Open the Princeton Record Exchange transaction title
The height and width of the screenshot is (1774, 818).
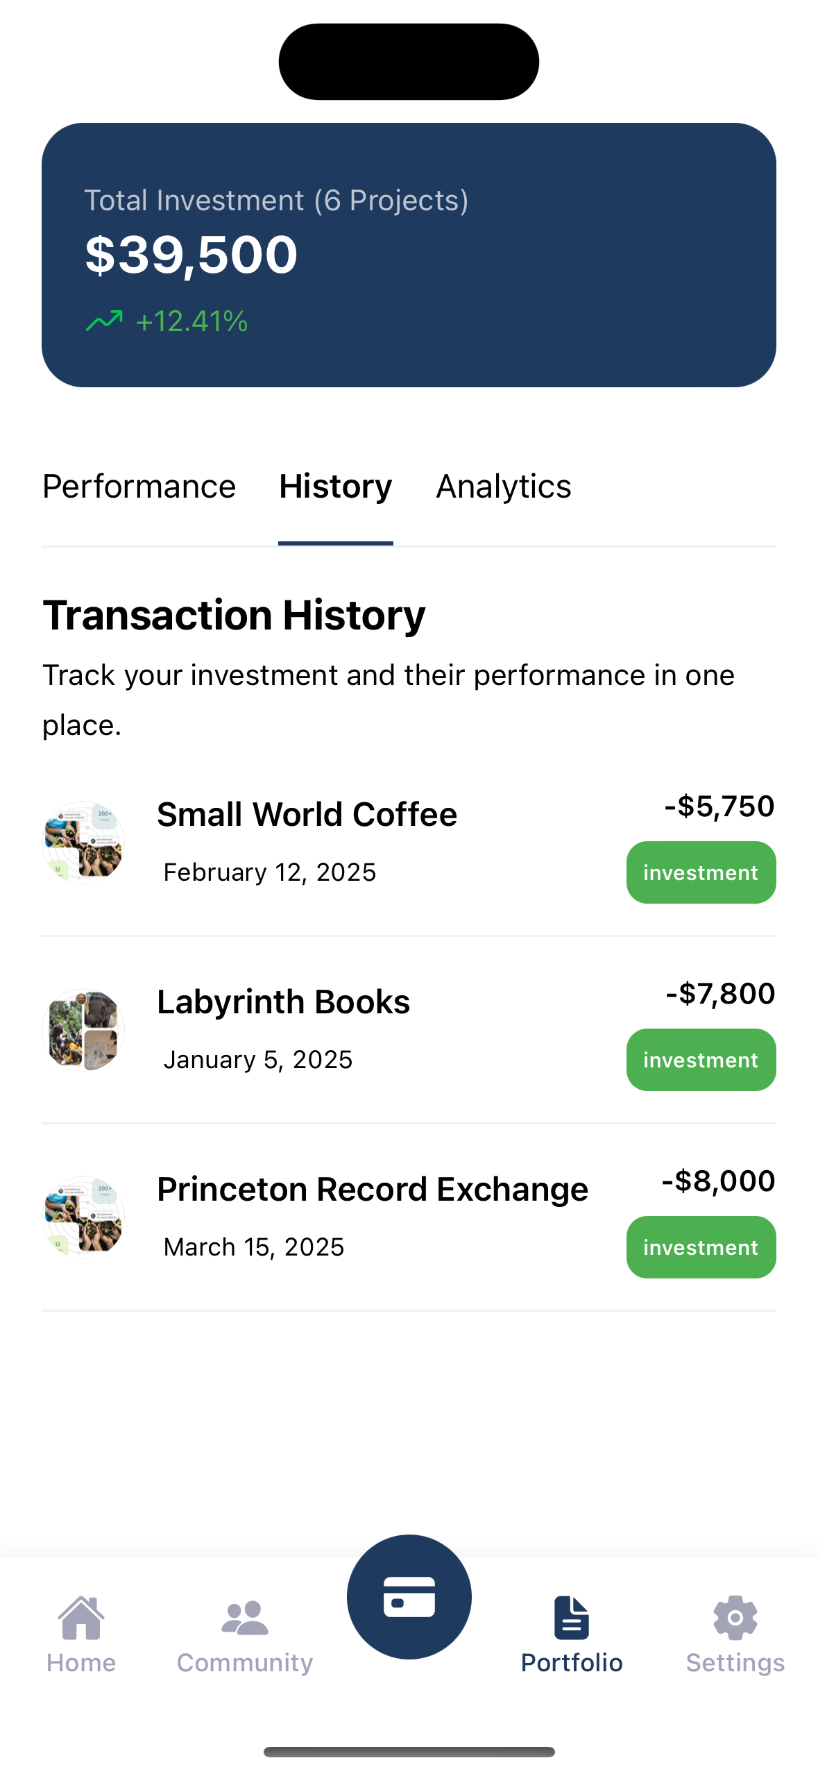pos(373,1189)
